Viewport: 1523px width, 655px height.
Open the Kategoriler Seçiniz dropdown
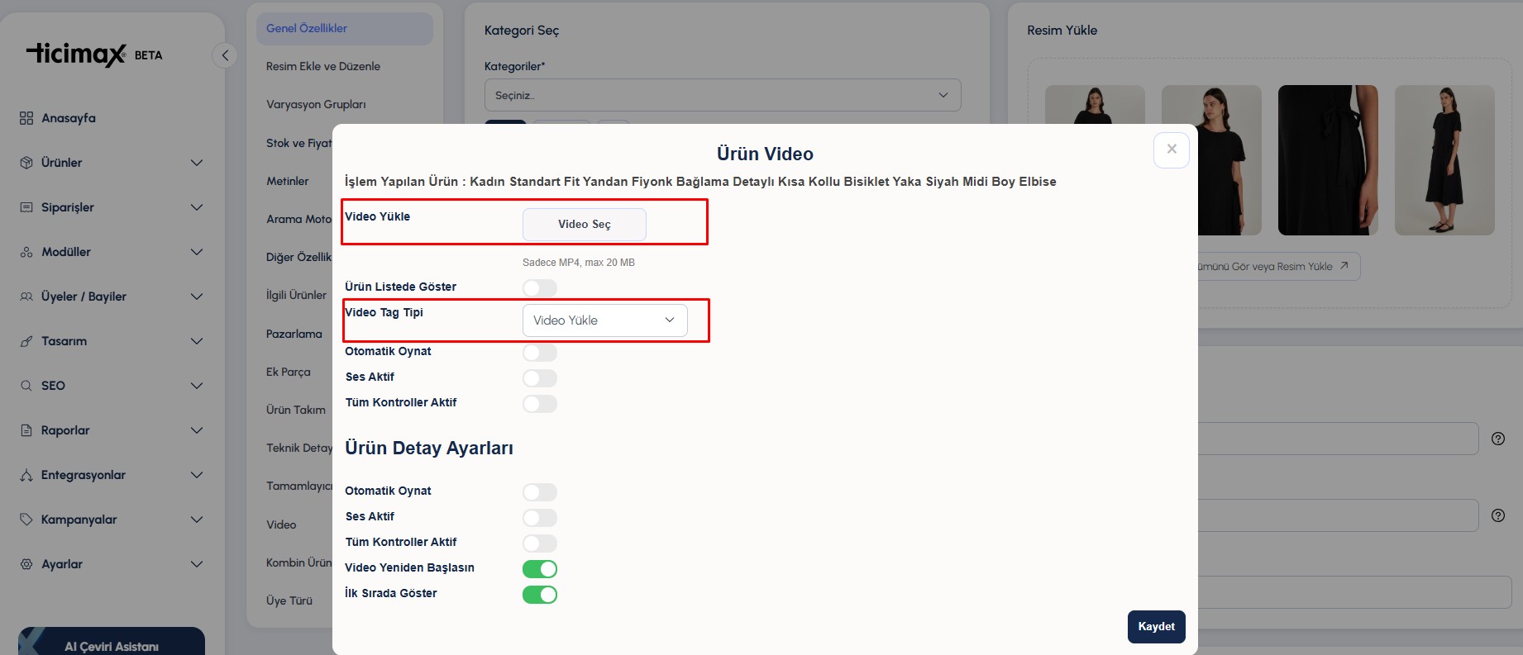coord(722,95)
